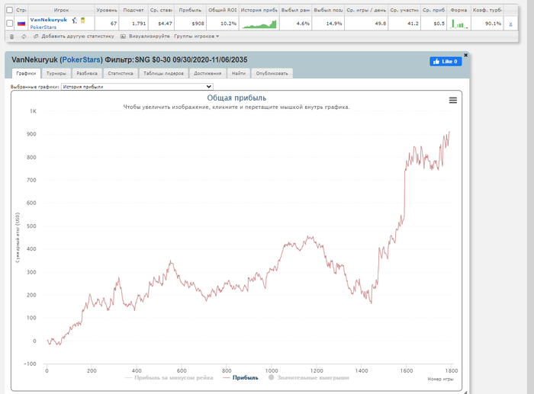Sort by Подсчет column header
The height and width of the screenshot is (394, 534).
pos(133,10)
